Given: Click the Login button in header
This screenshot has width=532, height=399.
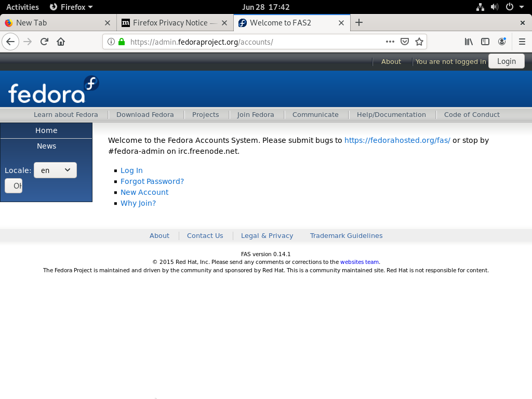Looking at the screenshot, I should [507, 61].
